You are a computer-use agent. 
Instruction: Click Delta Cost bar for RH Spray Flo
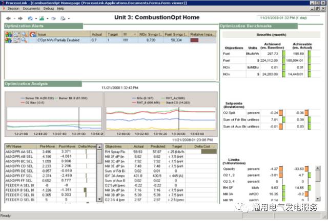coord(209,152)
